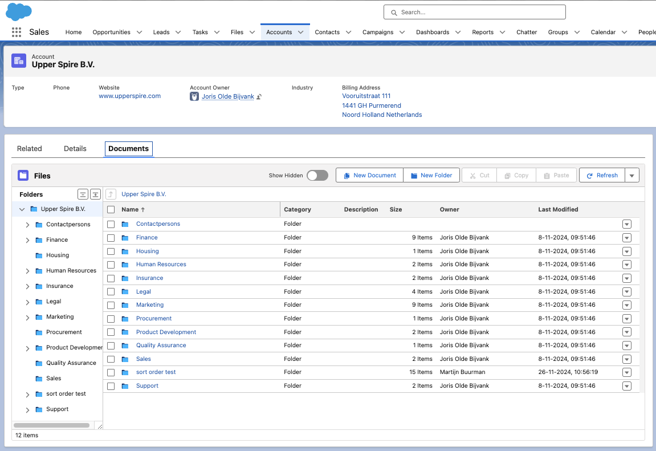Expand the Marketing folder in tree
Image resolution: width=656 pixels, height=451 pixels.
point(27,318)
